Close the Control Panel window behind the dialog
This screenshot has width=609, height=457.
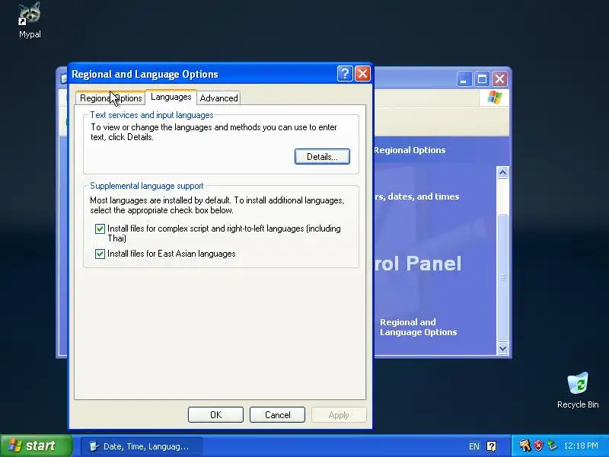tap(500, 79)
